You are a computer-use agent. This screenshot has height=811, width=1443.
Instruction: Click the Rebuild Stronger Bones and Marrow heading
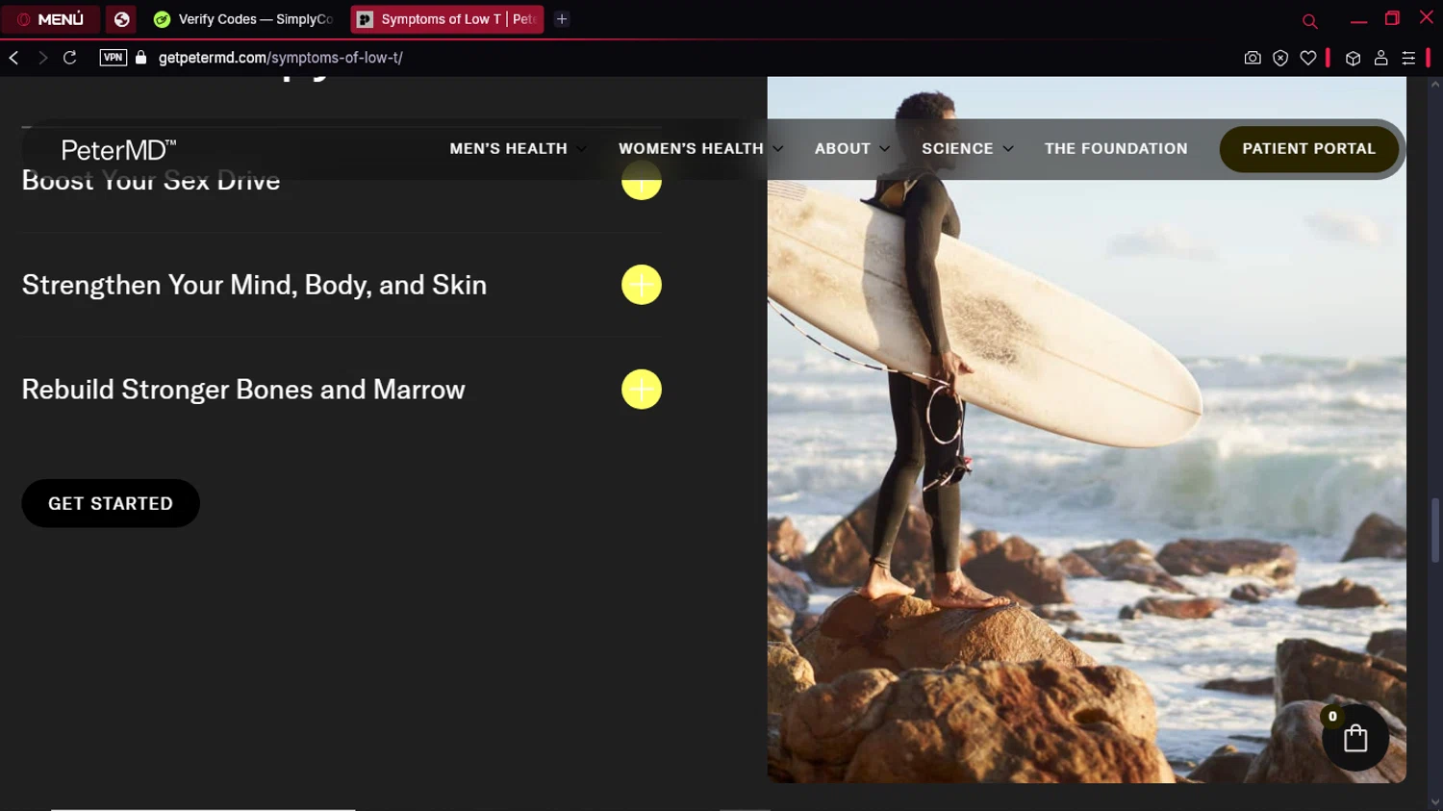click(x=243, y=390)
